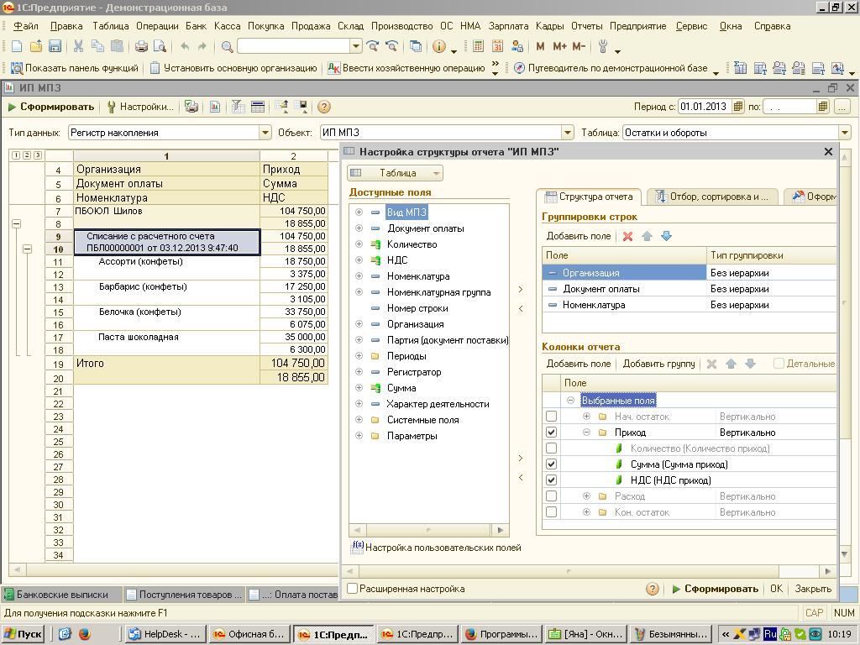Click help question icon in report toolbar
This screenshot has width=860, height=645.
324,107
